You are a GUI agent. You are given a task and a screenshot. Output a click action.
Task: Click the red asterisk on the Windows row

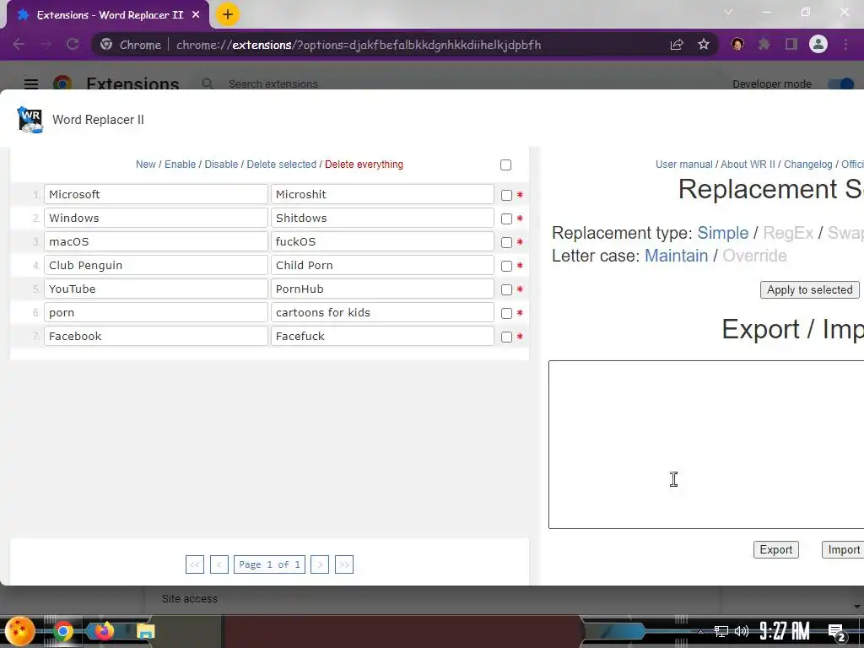[x=520, y=219]
